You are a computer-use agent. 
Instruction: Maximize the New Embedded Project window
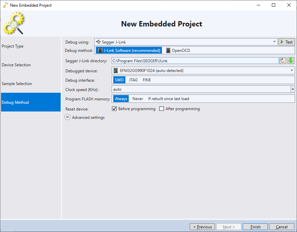tap(274, 5)
